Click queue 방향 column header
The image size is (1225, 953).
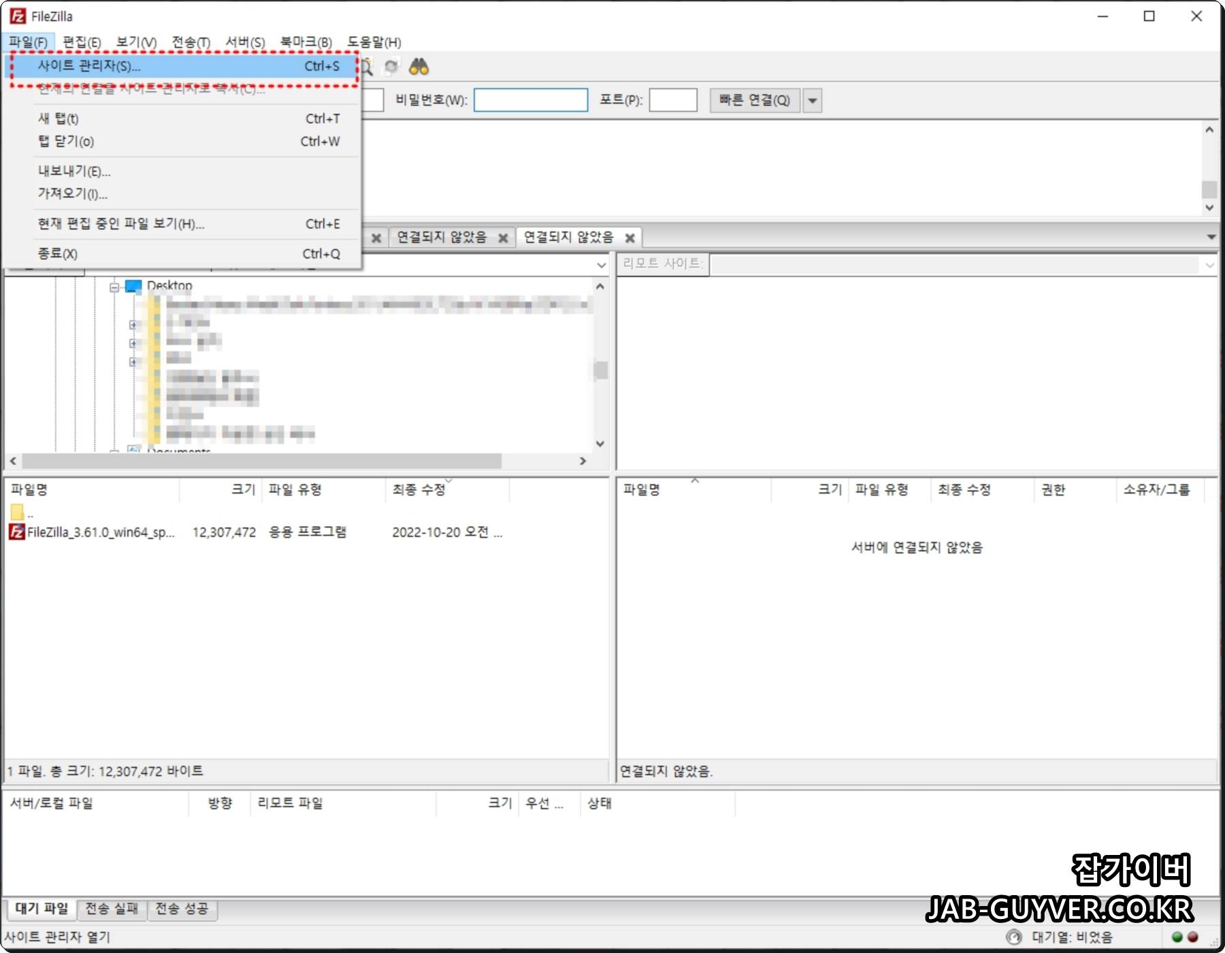(x=220, y=803)
